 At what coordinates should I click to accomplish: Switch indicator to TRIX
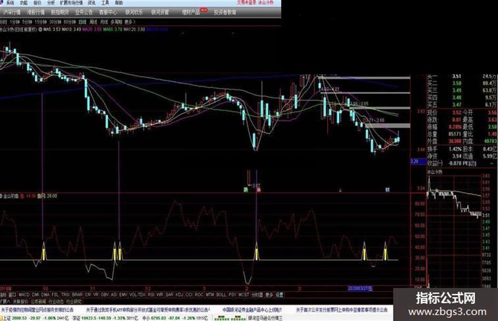65,295
